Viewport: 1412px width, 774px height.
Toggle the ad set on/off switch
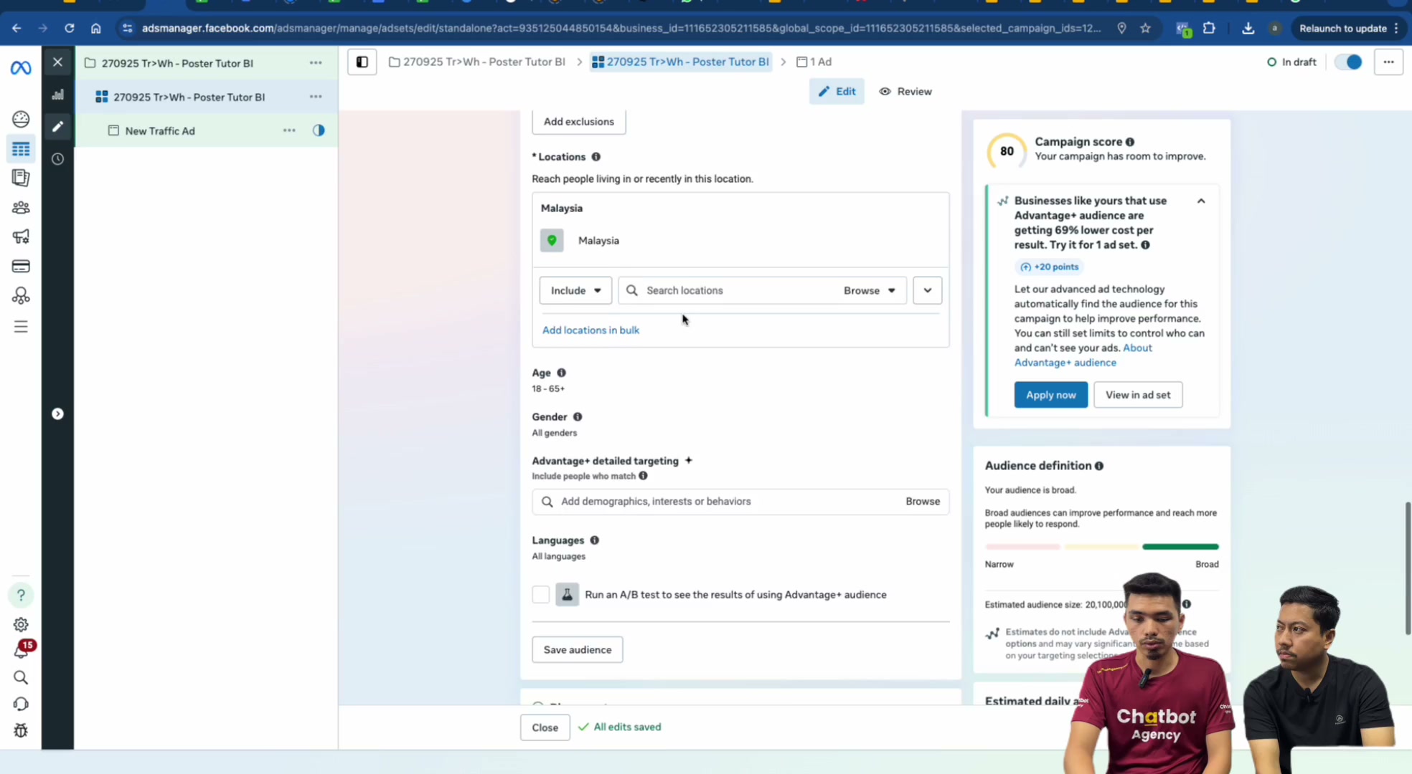point(1348,62)
